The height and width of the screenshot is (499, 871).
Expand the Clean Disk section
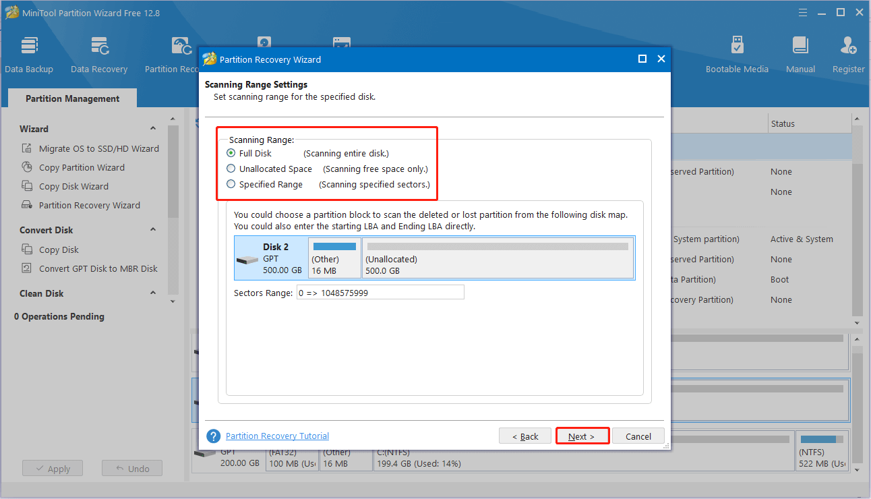coord(152,293)
